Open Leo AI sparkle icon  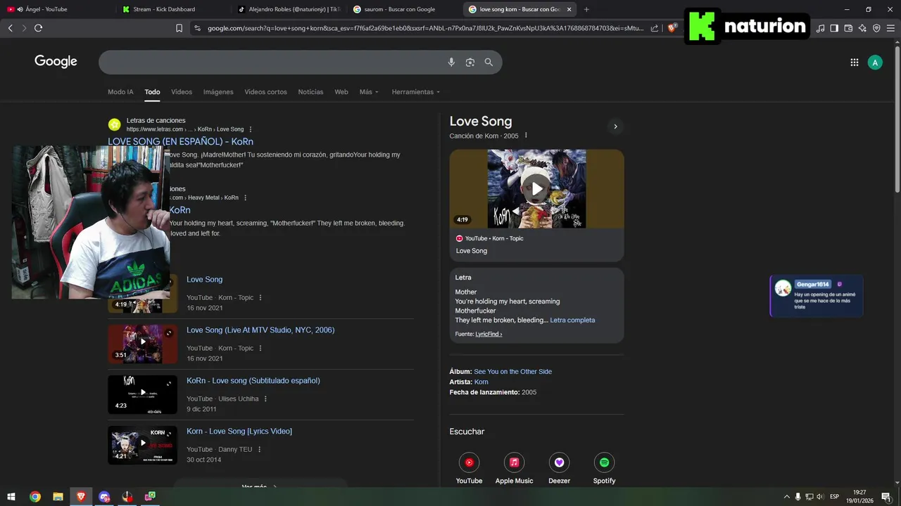tap(862, 28)
